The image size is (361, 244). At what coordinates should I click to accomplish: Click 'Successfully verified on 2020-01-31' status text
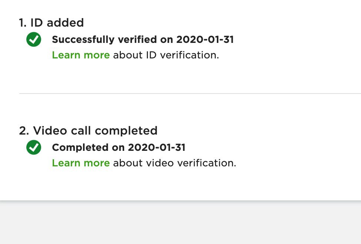coord(143,40)
